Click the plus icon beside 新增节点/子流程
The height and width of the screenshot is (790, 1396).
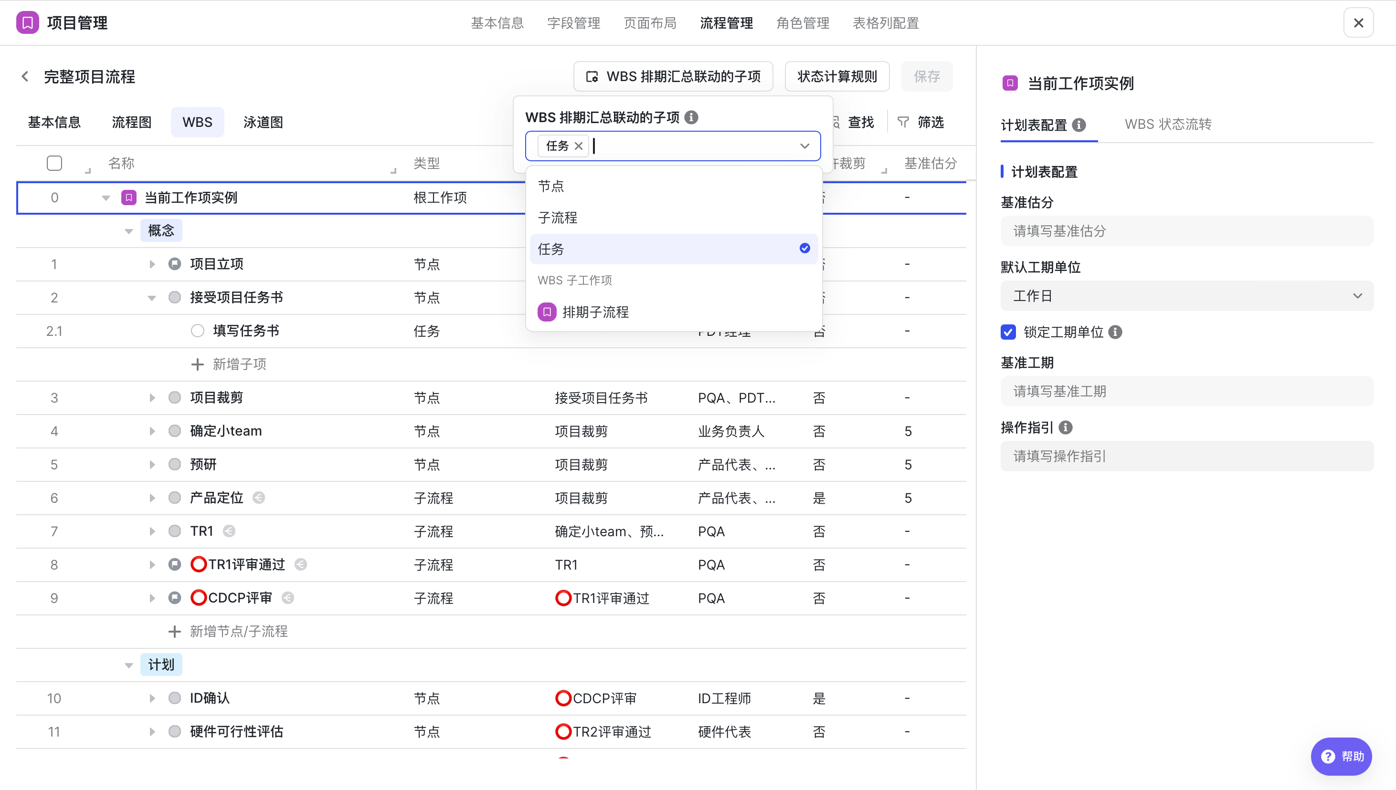point(174,632)
